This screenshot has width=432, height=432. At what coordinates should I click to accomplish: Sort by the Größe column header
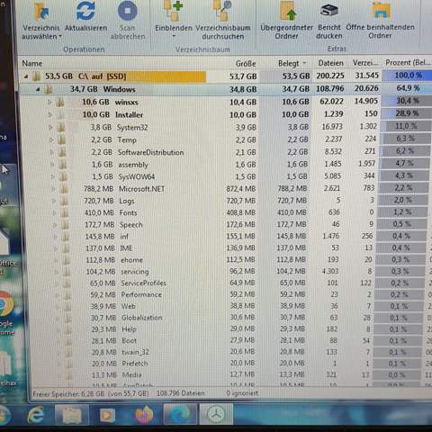point(246,64)
